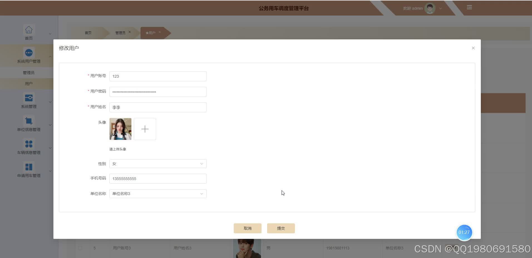Click the blue 01:27 timer circle
The height and width of the screenshot is (258, 532).
(464, 232)
